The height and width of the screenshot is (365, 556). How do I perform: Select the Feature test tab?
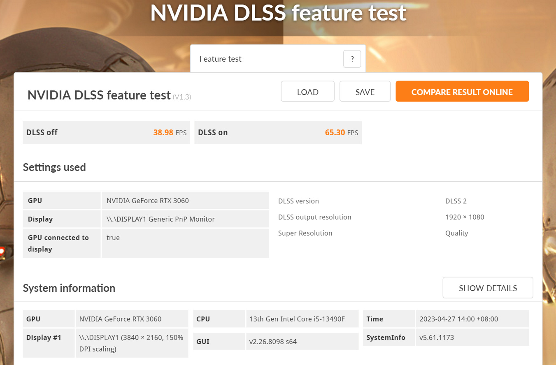click(221, 59)
